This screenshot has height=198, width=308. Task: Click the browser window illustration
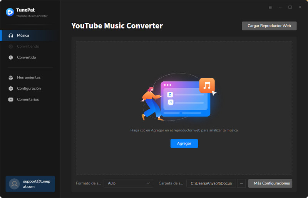click(x=186, y=99)
